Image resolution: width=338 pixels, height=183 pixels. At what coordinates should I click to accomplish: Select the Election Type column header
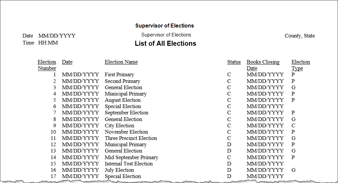point(301,65)
